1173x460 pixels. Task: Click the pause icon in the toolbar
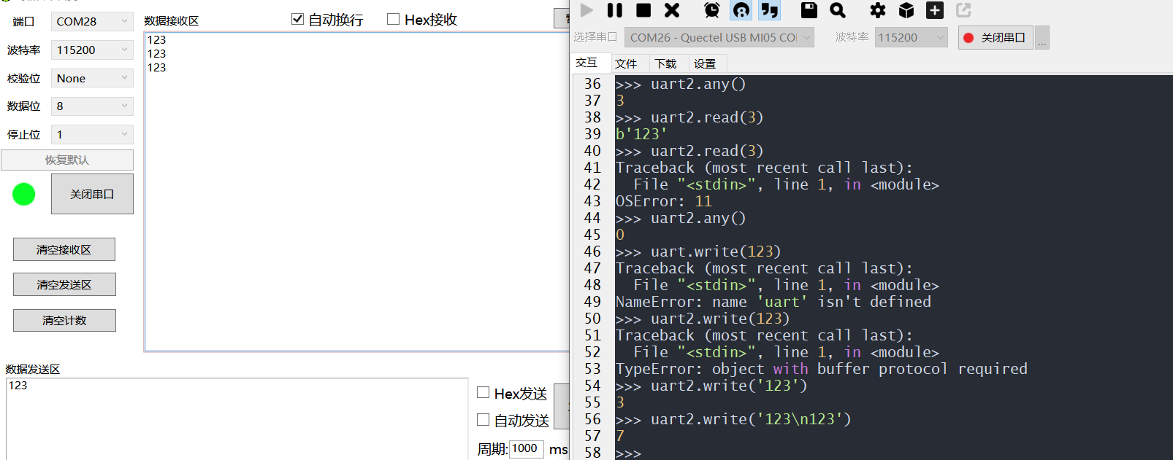pyautogui.click(x=615, y=10)
